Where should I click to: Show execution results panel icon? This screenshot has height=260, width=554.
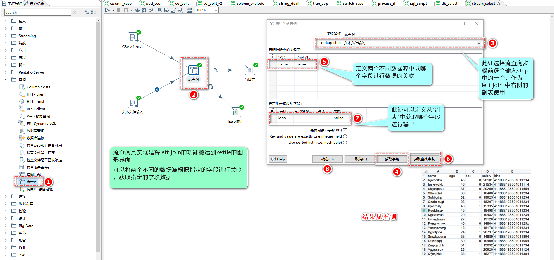189,10
